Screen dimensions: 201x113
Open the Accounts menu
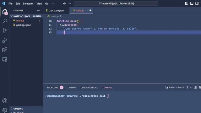pyautogui.click(x=5, y=101)
